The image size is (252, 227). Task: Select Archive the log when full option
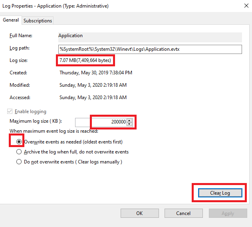pos(19,152)
